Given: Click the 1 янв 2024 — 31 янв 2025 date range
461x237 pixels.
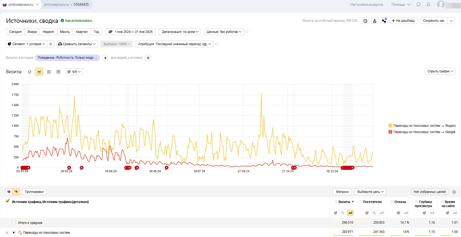Looking at the screenshot, I should click(x=130, y=32).
